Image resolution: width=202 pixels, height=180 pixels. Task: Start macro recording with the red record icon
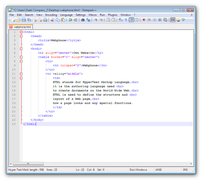click(144, 20)
